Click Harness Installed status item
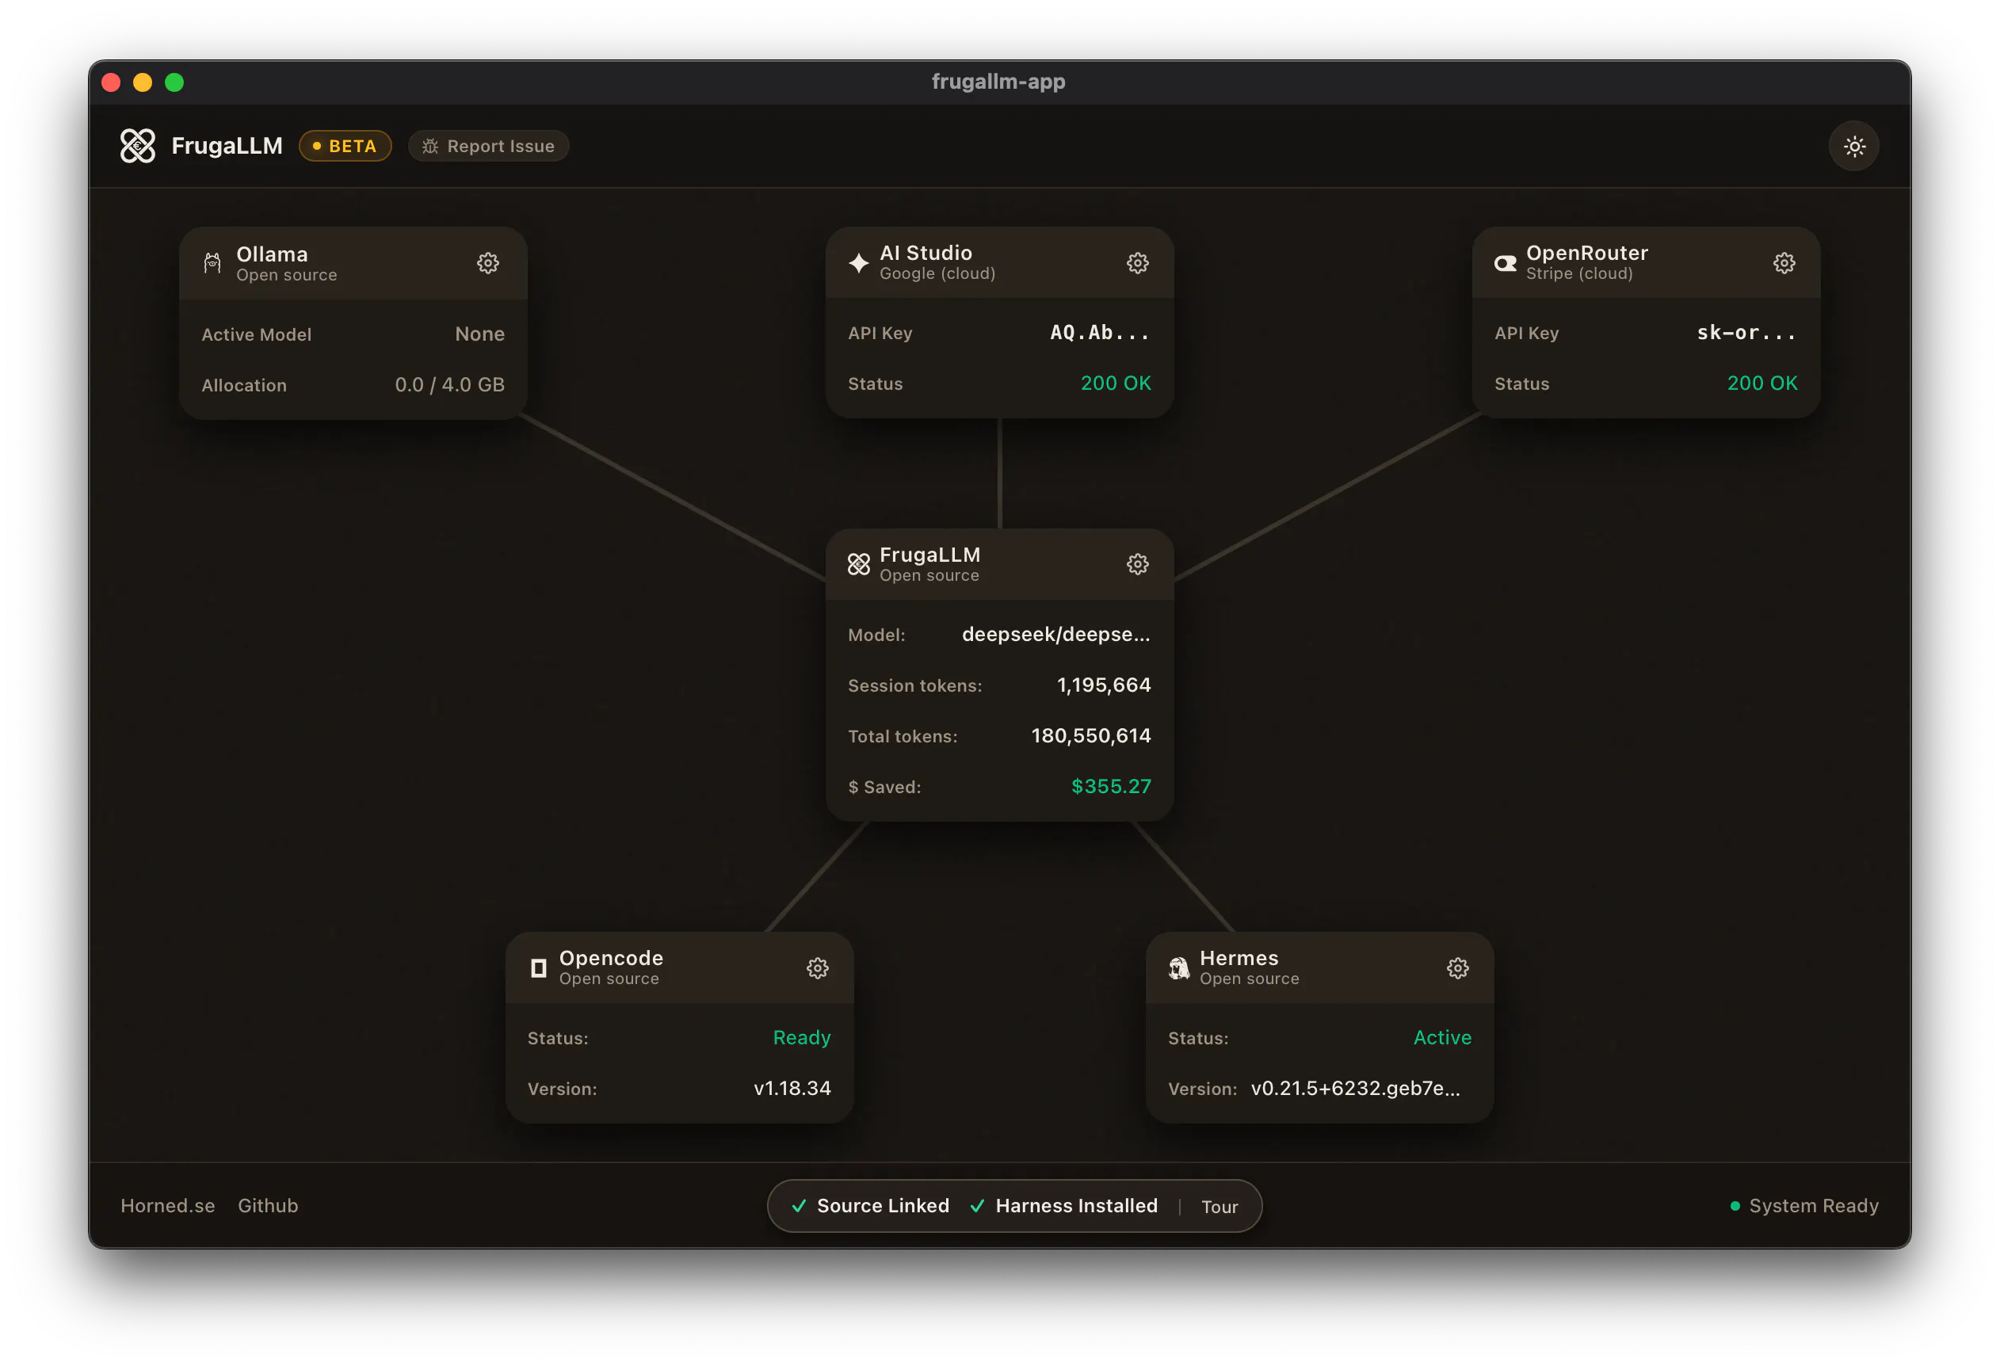The width and height of the screenshot is (2000, 1366). click(x=1063, y=1206)
